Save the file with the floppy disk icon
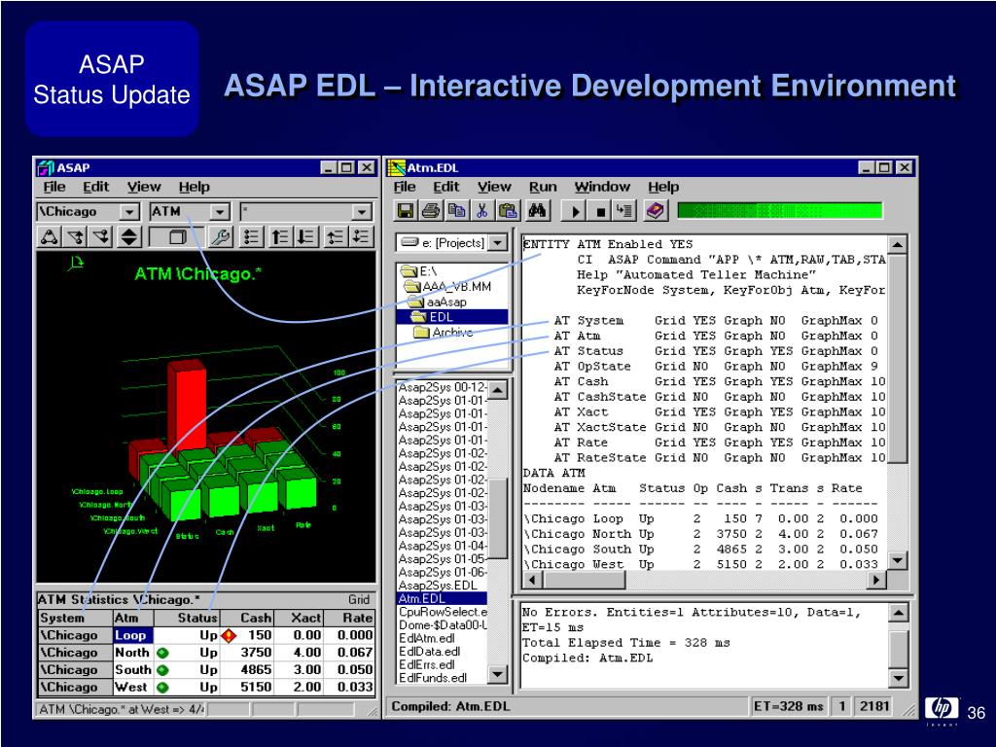996x747 pixels. pyautogui.click(x=406, y=211)
